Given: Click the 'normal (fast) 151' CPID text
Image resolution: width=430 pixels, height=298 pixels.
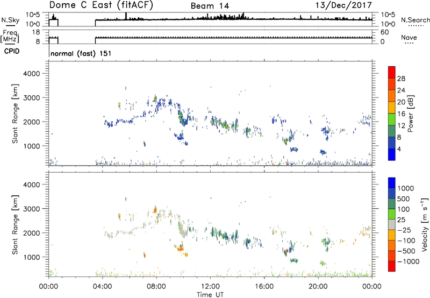Looking at the screenshot, I should click(x=81, y=53).
